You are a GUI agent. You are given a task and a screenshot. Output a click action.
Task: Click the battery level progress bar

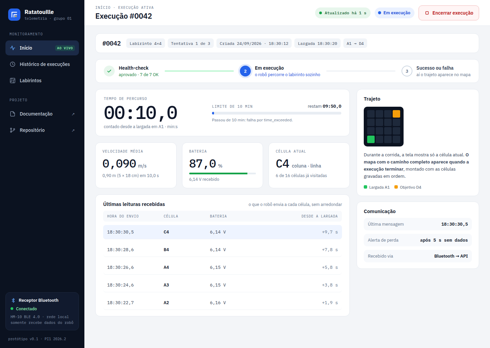click(223, 173)
